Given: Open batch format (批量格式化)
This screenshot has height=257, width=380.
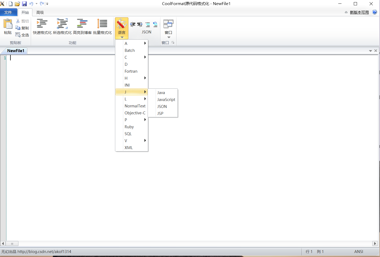Looking at the screenshot, I should [x=102, y=27].
